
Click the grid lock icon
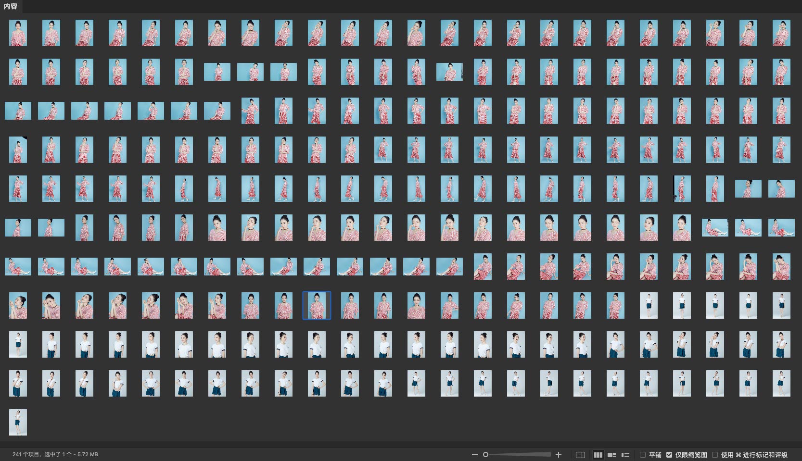pos(580,454)
